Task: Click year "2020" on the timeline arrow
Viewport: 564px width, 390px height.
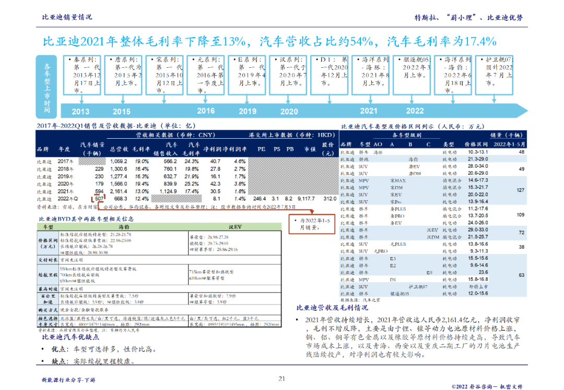Action: 289,112
